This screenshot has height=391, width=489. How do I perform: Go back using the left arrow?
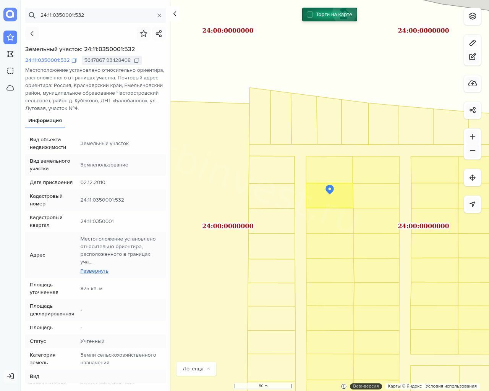[x=32, y=34]
